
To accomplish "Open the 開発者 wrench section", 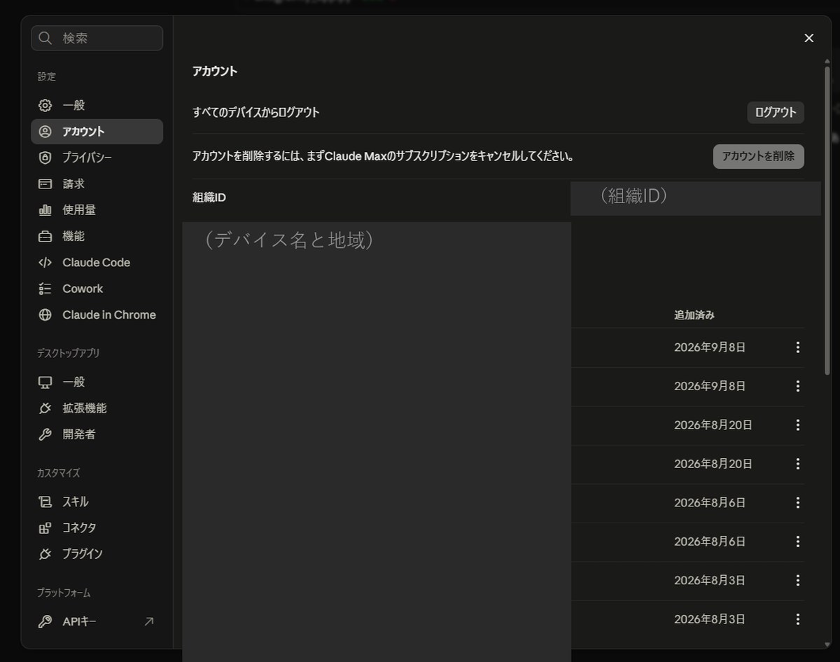I will 97,434.
